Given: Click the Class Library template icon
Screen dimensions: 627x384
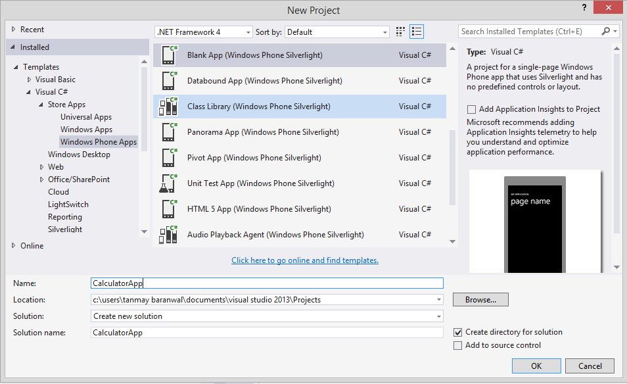Looking at the screenshot, I should pos(168,107).
